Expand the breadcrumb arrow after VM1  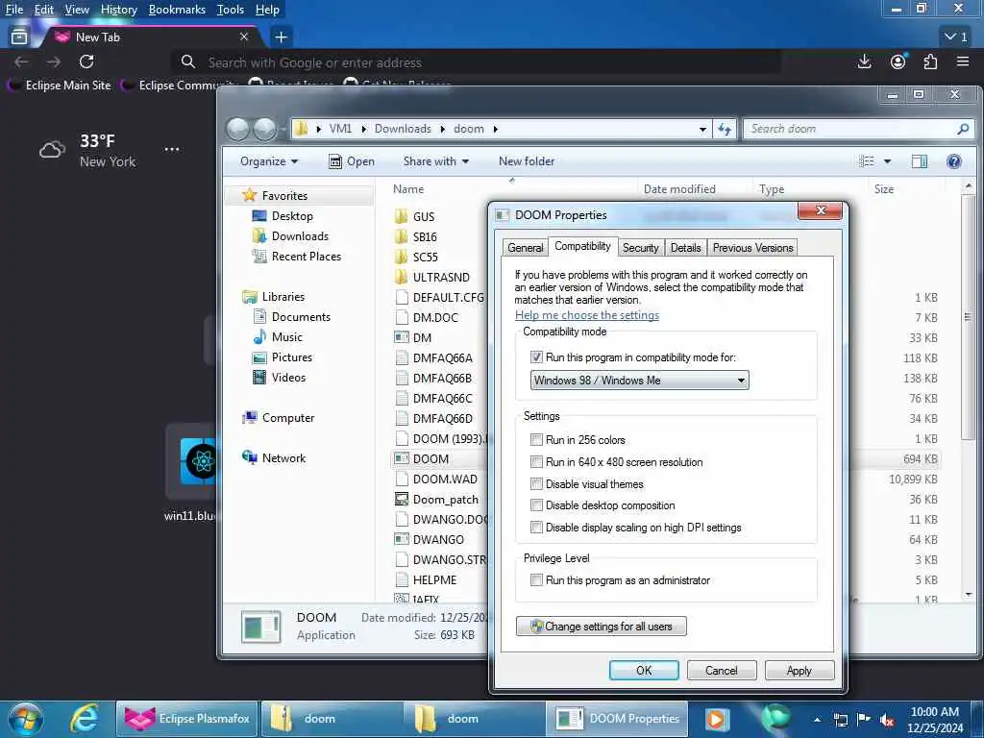[x=363, y=129]
